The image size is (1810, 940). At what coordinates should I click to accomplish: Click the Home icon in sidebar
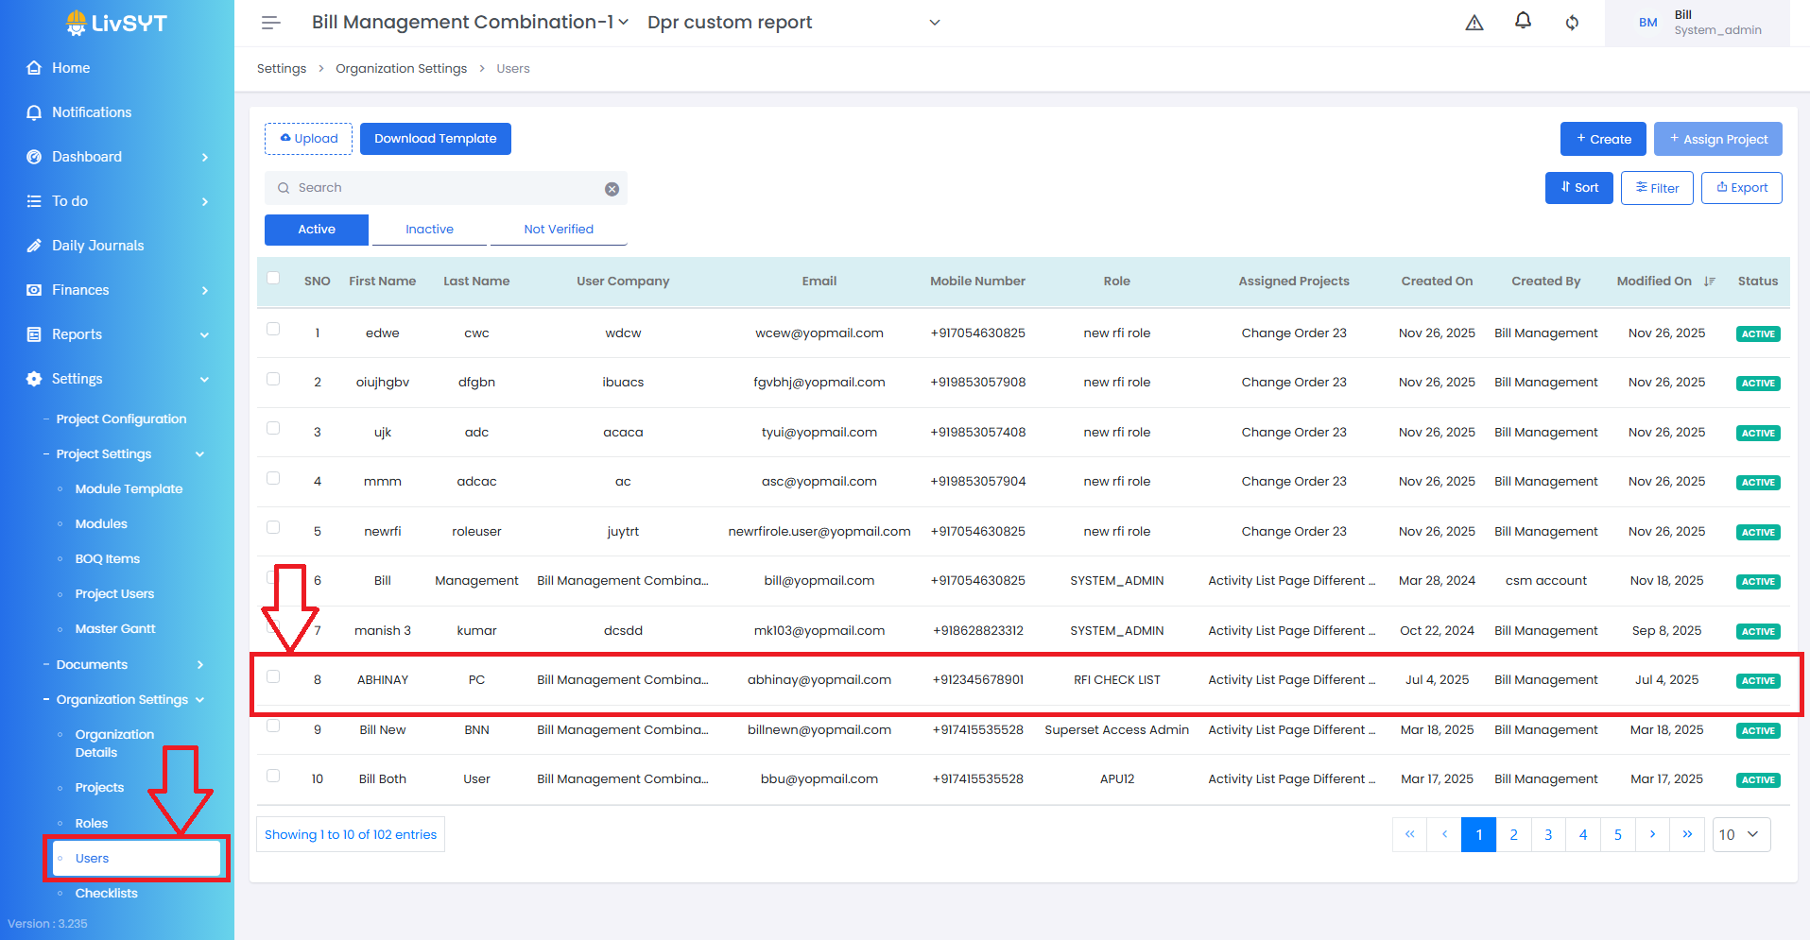tap(34, 68)
